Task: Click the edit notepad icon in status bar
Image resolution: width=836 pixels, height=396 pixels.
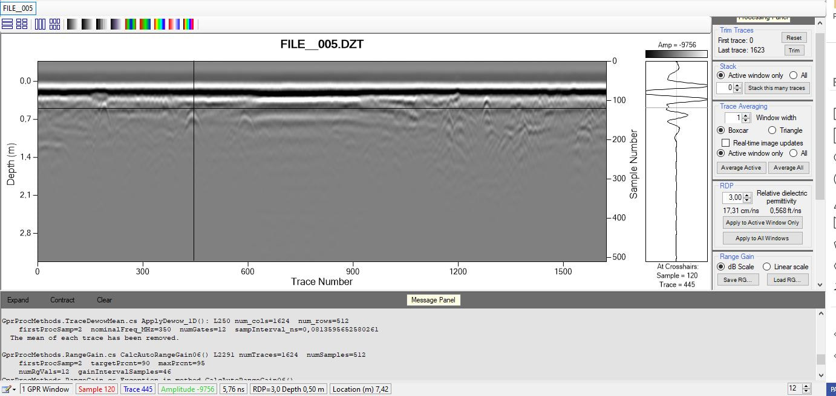Action: pos(6,389)
